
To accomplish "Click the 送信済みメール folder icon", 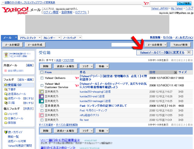I will pyautogui.click(x=6, y=94).
